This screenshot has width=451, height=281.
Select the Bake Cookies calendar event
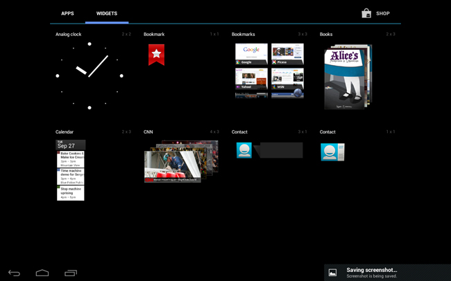tap(71, 158)
